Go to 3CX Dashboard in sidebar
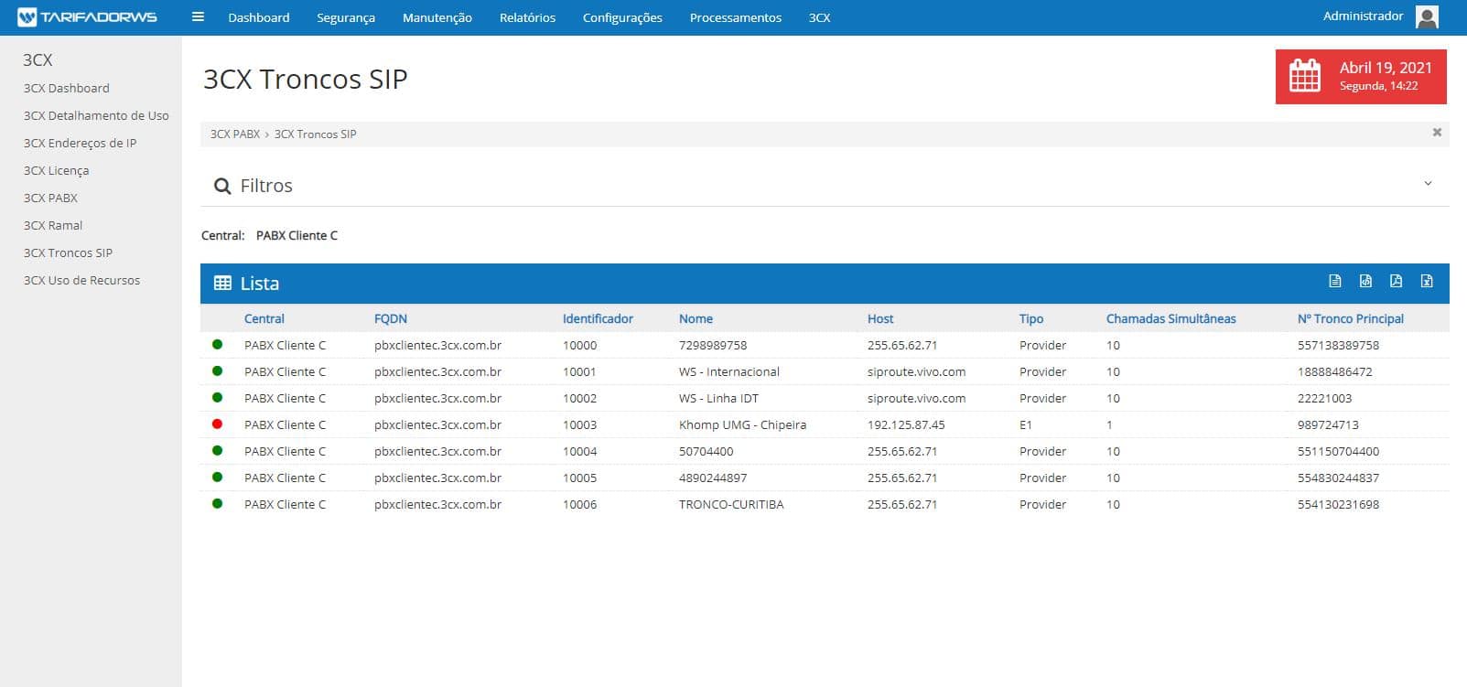Viewport: 1467px width, 687px height. tap(66, 88)
